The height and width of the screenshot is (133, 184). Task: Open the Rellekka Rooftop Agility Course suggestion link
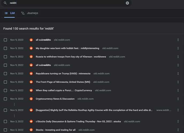pyautogui.click(x=94, y=110)
